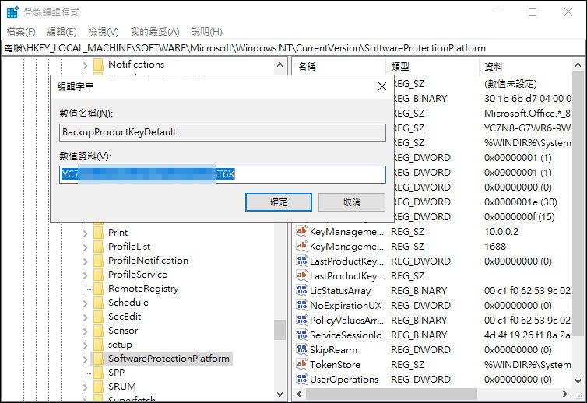Select the LicStatusArray value name
The height and width of the screenshot is (403, 587).
click(x=340, y=291)
